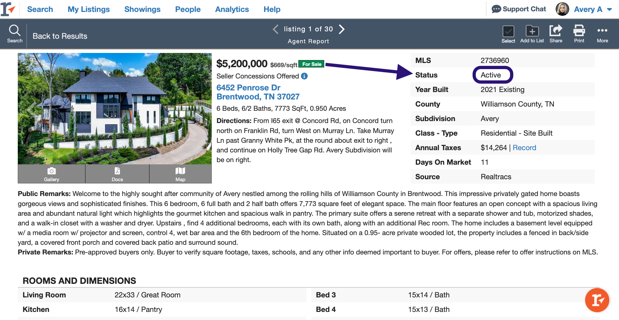
Task: Open the Analytics menu
Action: pos(232,9)
